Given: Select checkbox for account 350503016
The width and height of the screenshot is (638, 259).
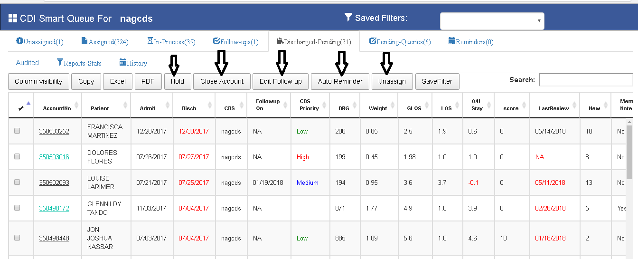Looking at the screenshot, I should click(x=17, y=157).
